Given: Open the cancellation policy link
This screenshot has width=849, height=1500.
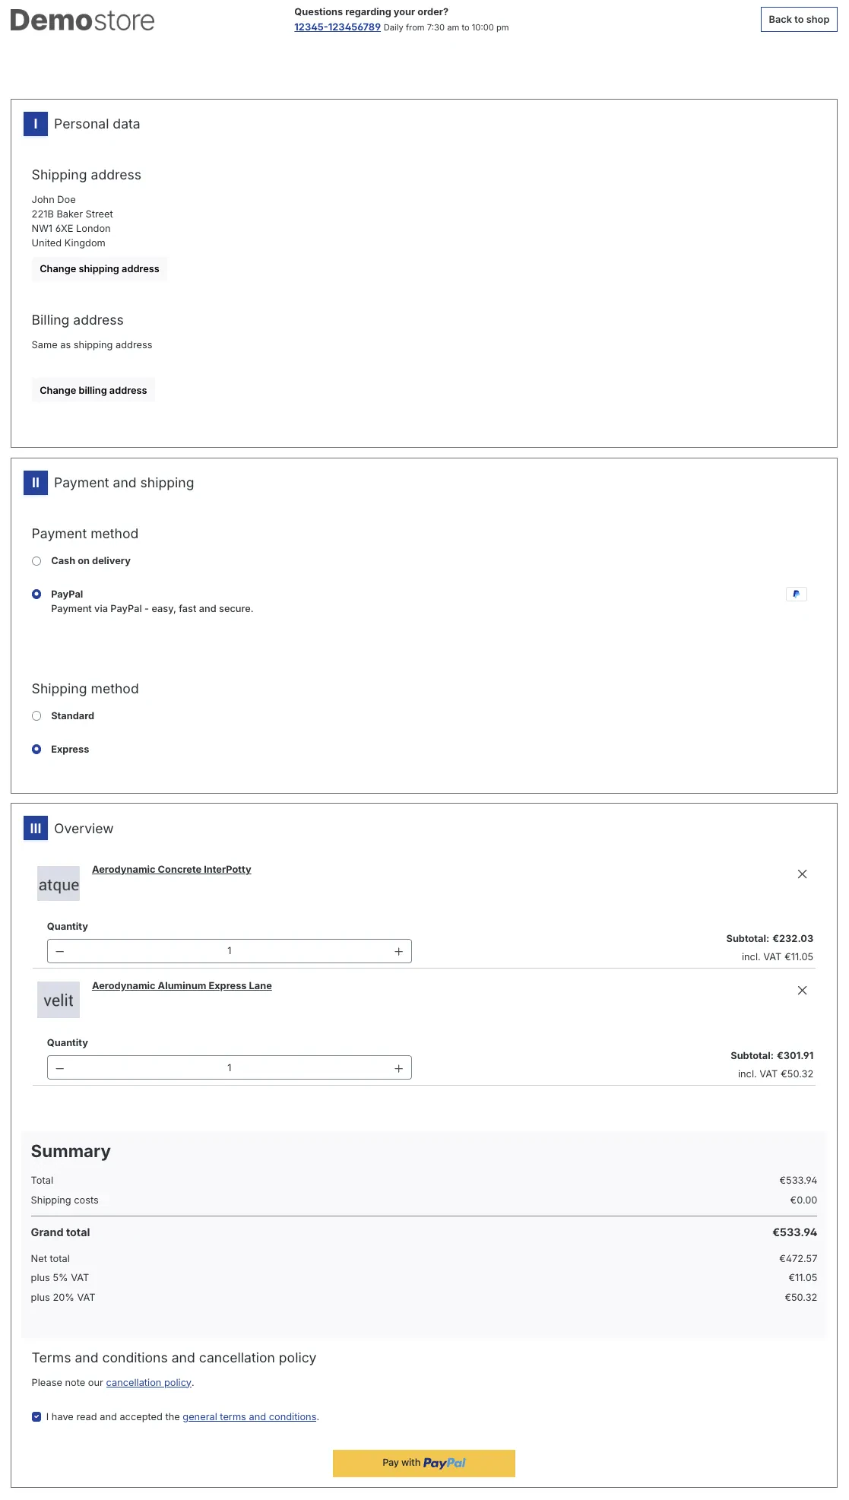Looking at the screenshot, I should pyautogui.click(x=148, y=1383).
